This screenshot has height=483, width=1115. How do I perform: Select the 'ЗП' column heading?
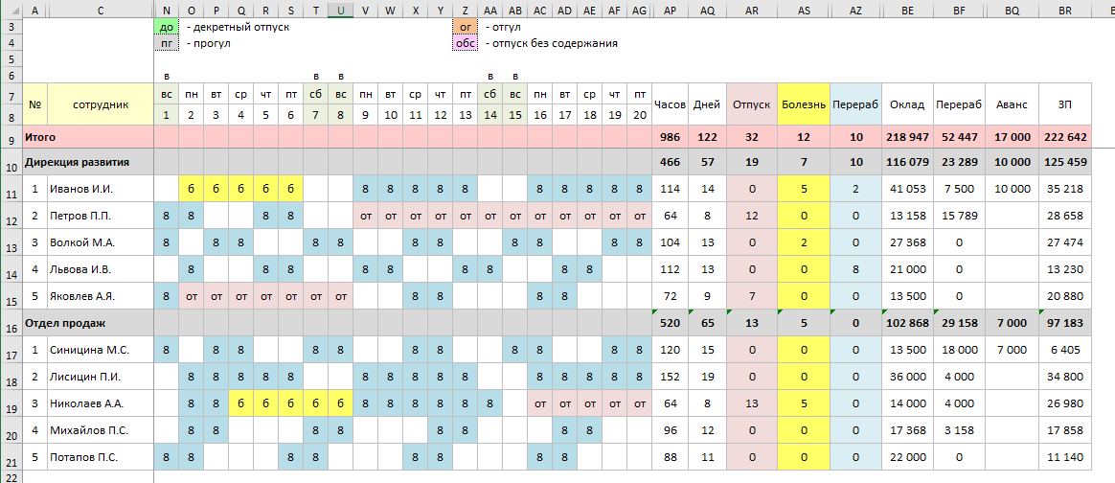click(x=1064, y=103)
